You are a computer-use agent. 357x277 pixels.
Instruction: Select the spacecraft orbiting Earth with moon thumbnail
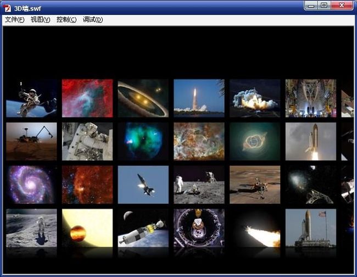pyautogui.click(x=143, y=228)
